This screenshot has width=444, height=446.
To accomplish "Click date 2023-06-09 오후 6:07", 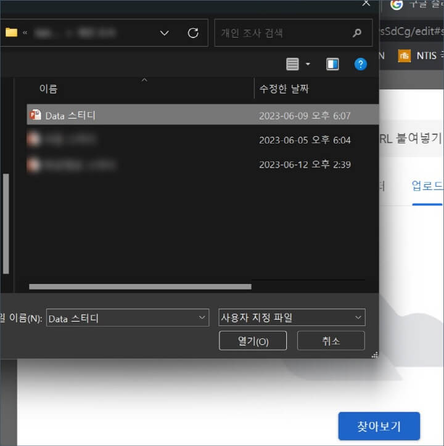I will tap(305, 116).
